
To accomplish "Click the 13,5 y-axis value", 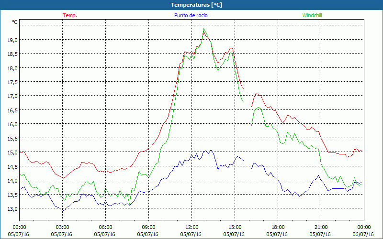I will pyautogui.click(x=12, y=195).
